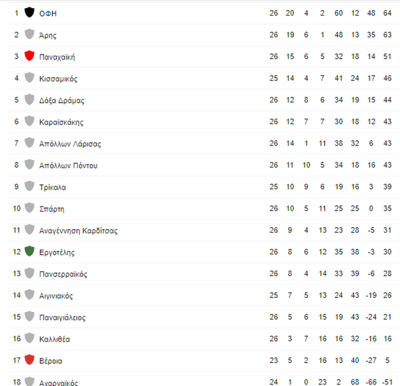Click the green shield icon for Εργοτέλης
The height and width of the screenshot is (386, 400).
click(30, 251)
